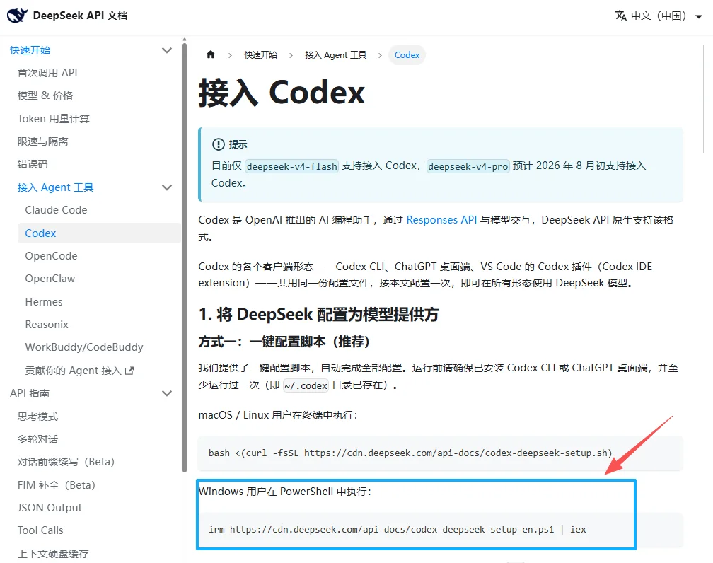Open the OpenCode page
Screen dimensions: 713x563
click(51, 256)
